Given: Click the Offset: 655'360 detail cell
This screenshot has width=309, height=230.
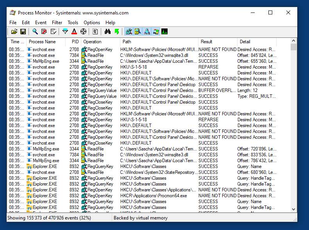Looking at the screenshot, I should (x=257, y=61).
